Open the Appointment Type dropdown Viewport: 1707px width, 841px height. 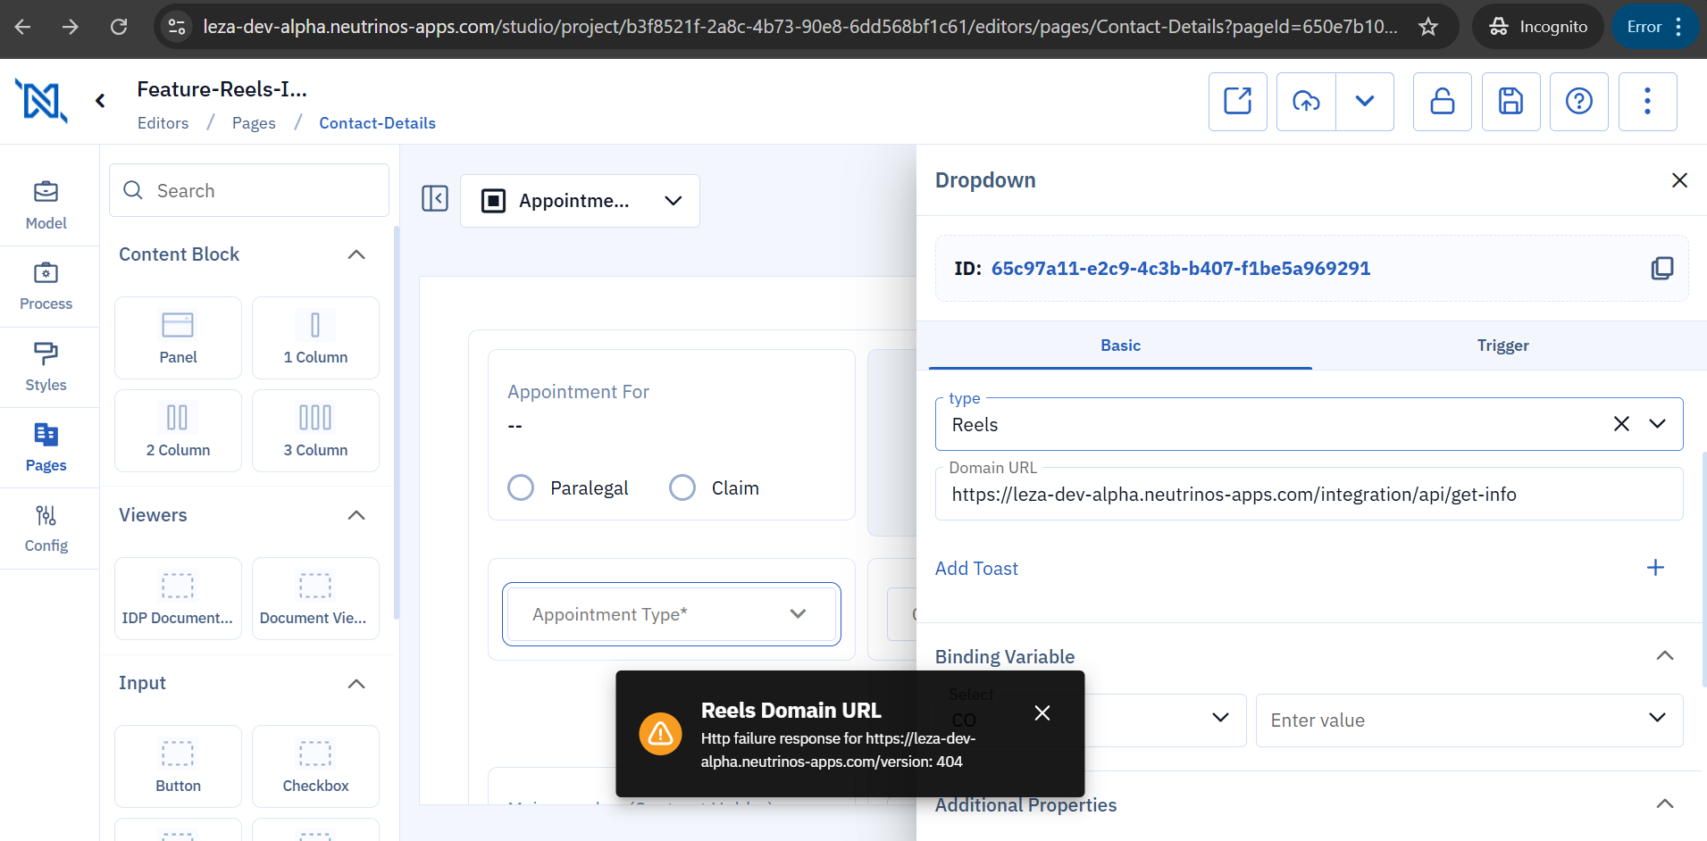pyautogui.click(x=671, y=614)
